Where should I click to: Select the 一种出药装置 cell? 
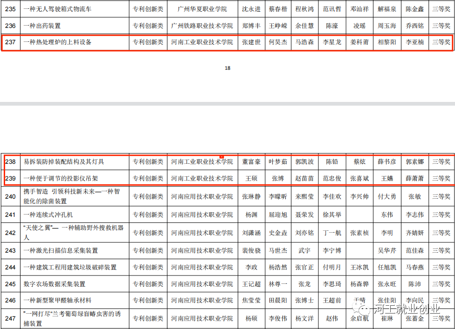point(42,26)
